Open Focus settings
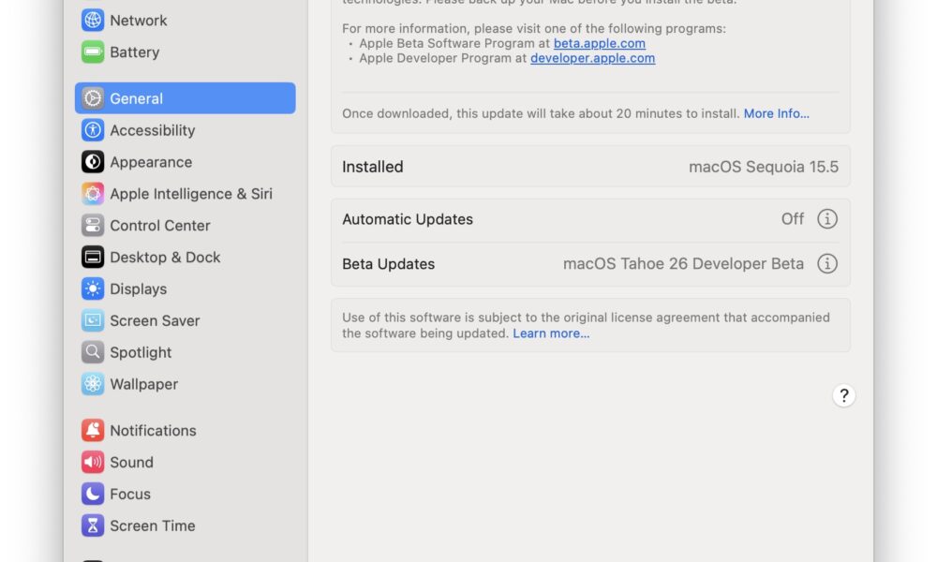937x562 pixels. tap(186, 494)
